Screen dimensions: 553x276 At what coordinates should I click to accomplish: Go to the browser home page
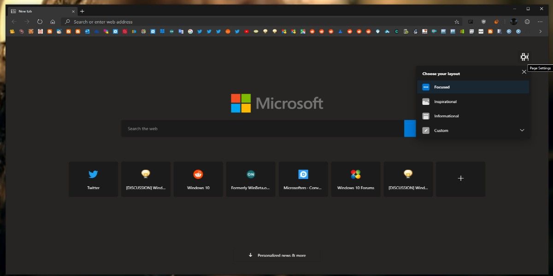tap(53, 22)
